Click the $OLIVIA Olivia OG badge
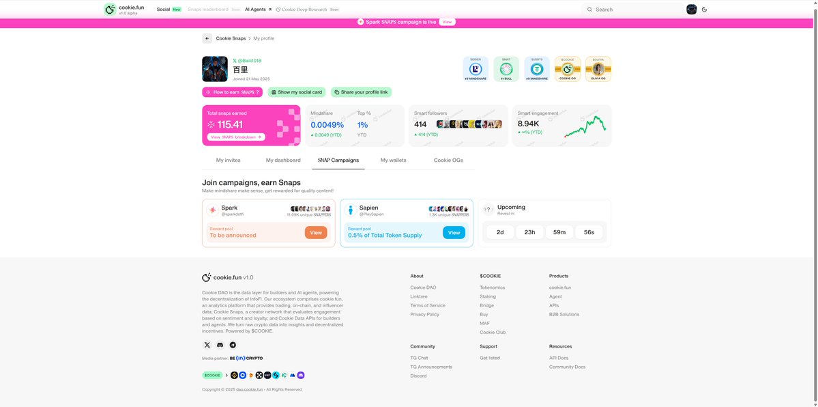This screenshot has width=818, height=407. 598,69
